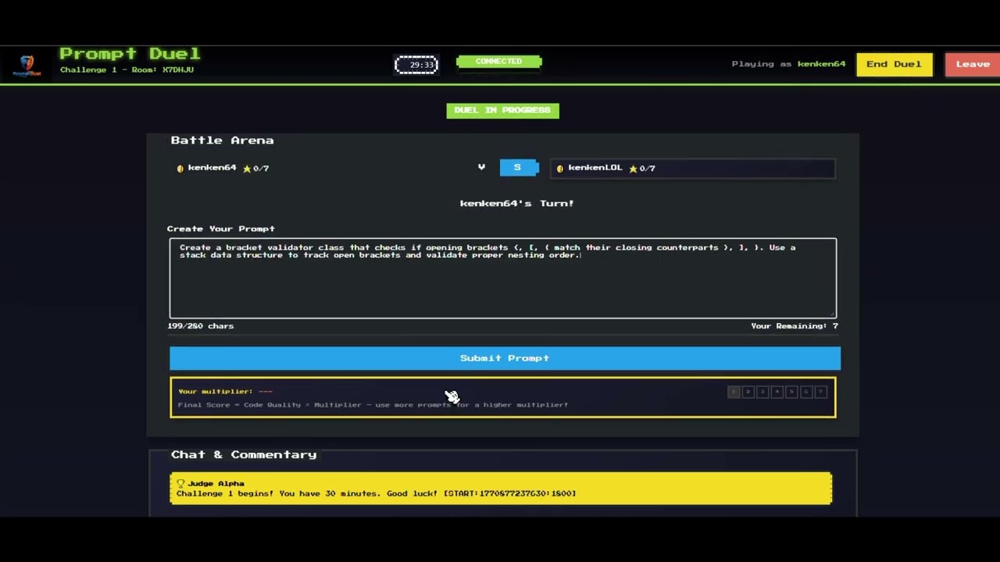
Task: Submit the prompt
Action: [x=505, y=358]
